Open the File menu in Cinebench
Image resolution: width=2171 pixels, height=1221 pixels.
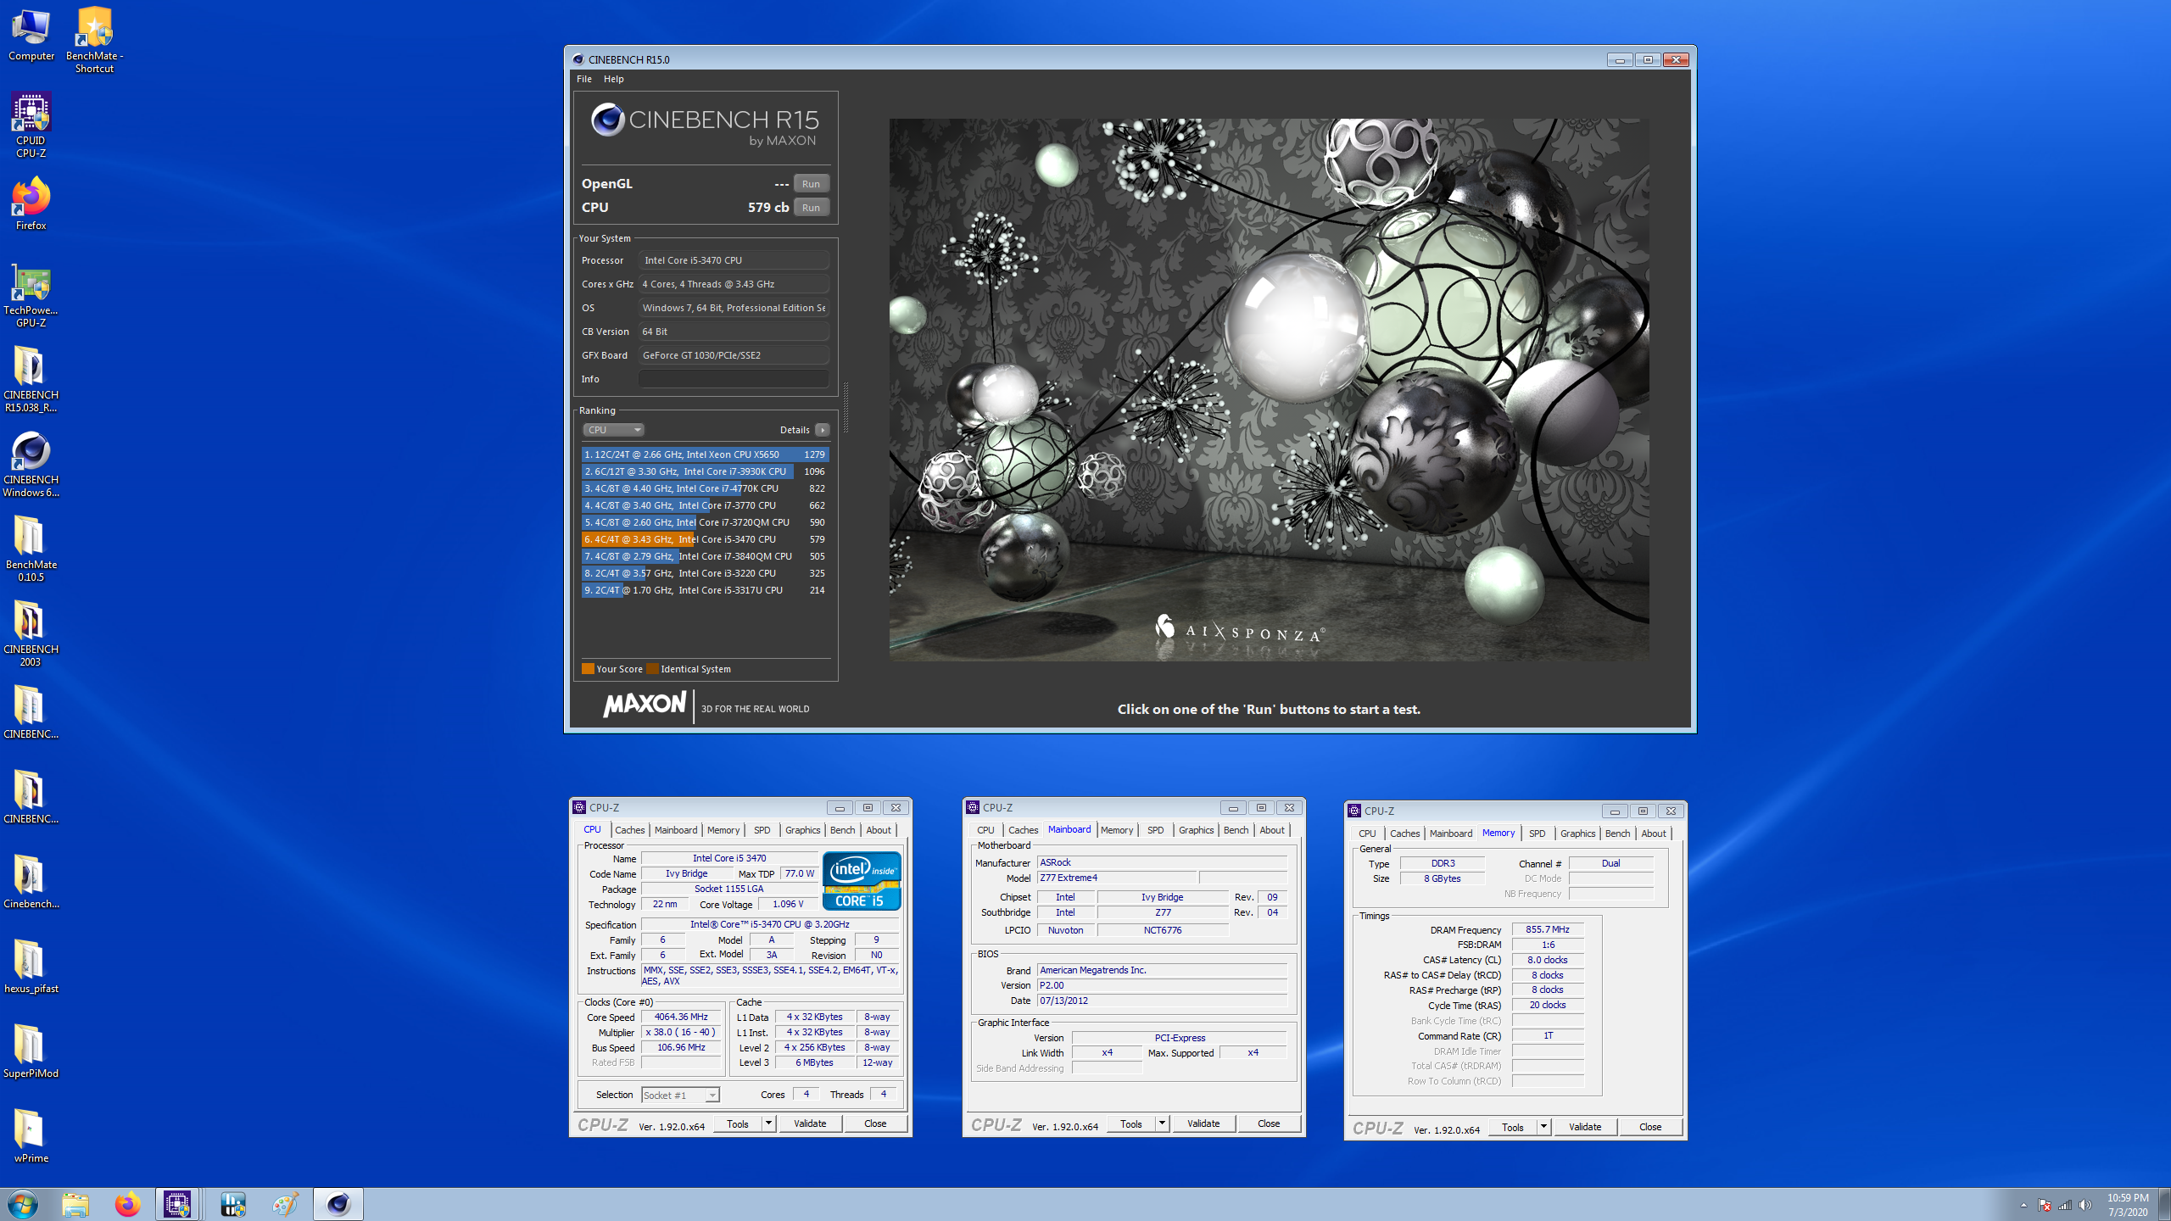tap(584, 79)
